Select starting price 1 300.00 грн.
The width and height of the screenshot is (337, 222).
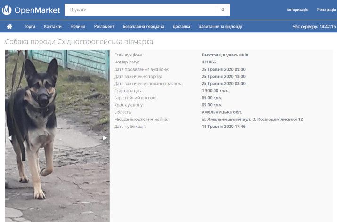click(x=214, y=90)
